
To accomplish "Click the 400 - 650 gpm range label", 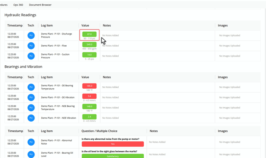I will 89,49.
